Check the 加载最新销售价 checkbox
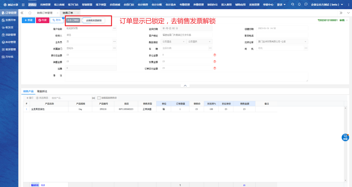352x187 pixels. coord(99,98)
